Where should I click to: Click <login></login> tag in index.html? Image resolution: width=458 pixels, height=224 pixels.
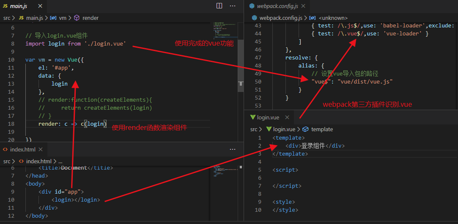click(76, 200)
